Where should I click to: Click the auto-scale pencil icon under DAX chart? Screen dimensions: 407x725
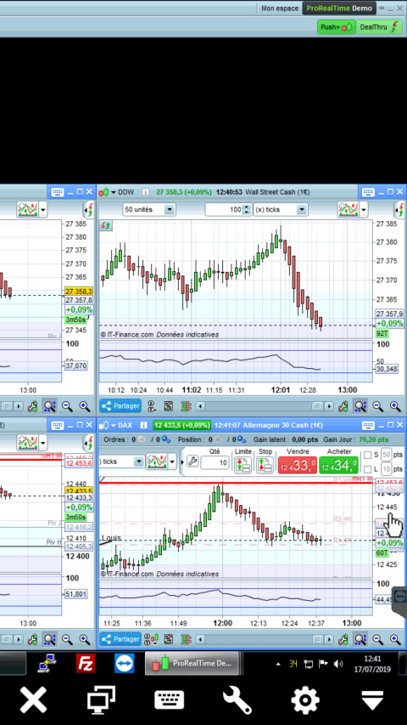tap(343, 639)
